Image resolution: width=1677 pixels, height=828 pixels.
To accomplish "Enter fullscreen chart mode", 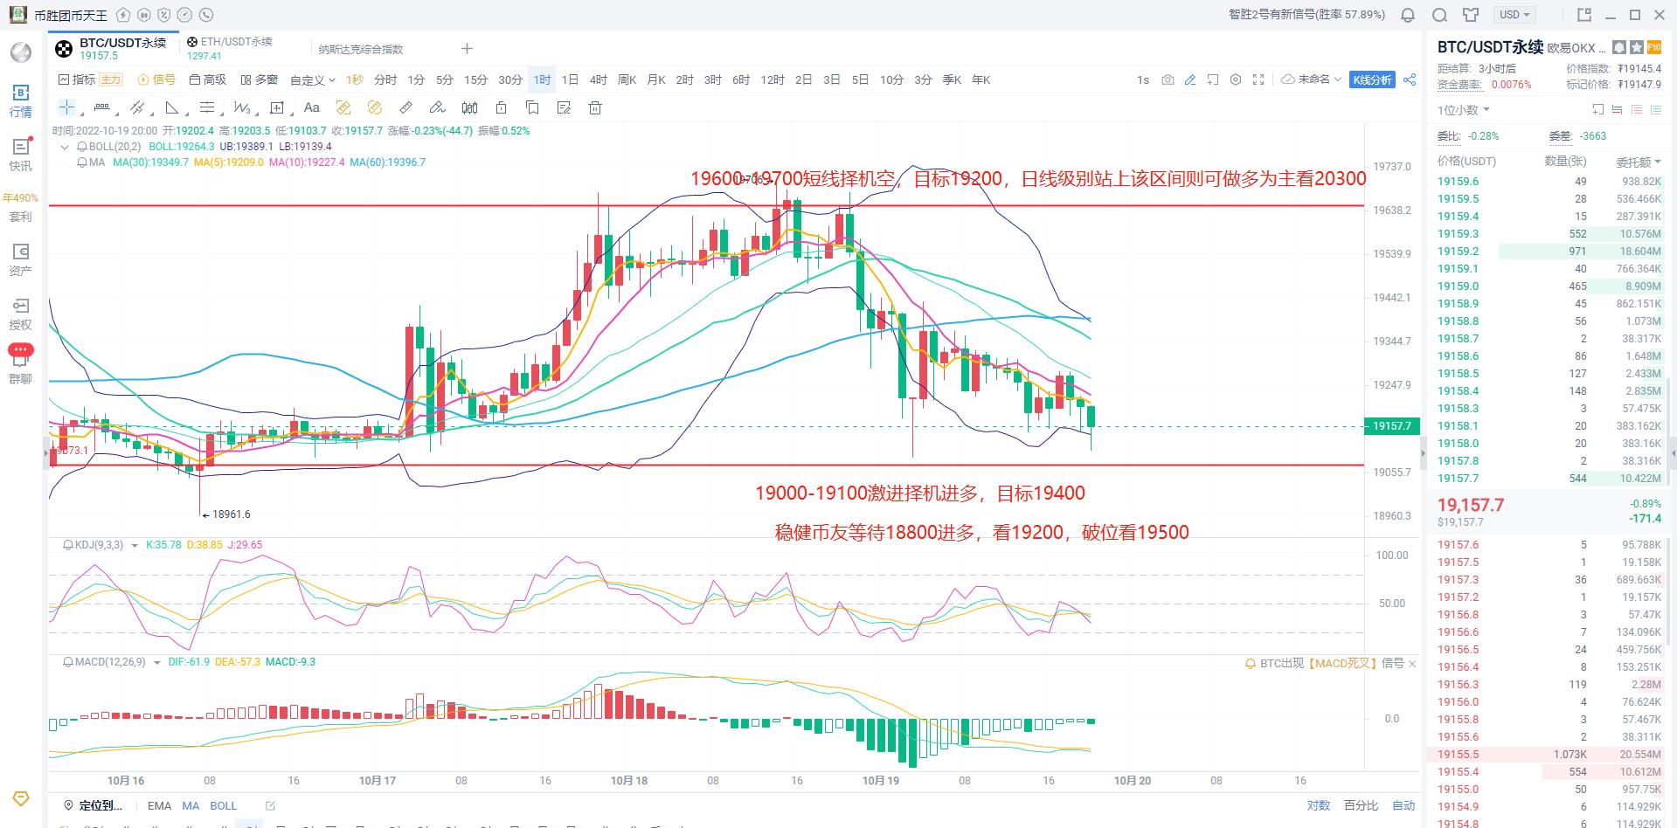I will [1258, 79].
